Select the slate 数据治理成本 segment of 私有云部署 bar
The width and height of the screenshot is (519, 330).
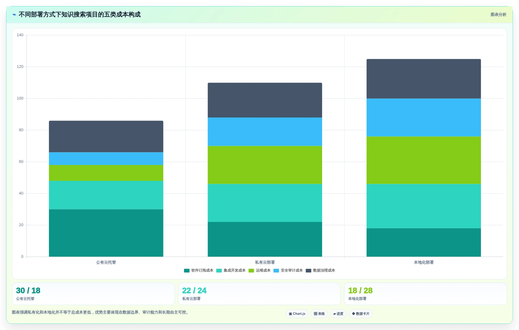pos(265,100)
